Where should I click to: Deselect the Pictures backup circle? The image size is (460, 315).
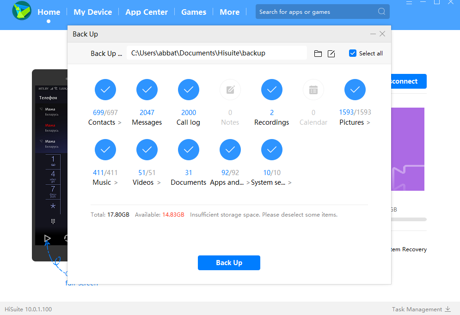point(355,90)
